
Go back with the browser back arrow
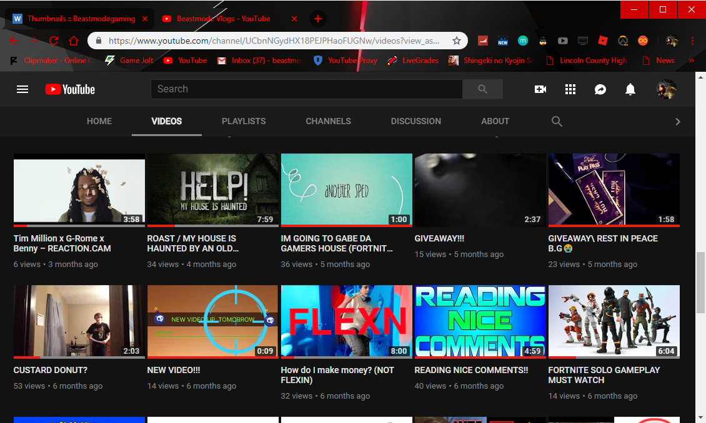(14, 41)
